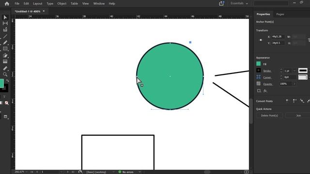
Task: Select the Untitled-1 document tab
Action: [28, 12]
